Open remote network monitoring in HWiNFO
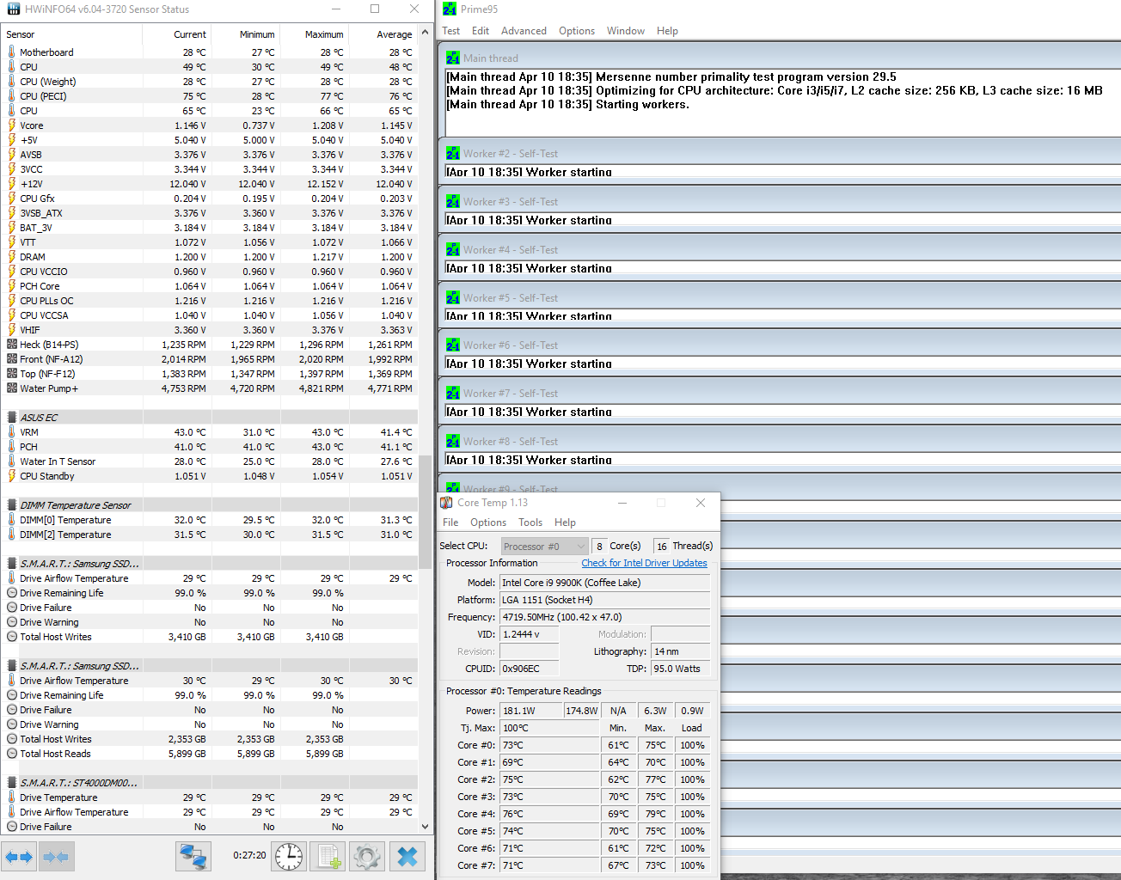 193,857
